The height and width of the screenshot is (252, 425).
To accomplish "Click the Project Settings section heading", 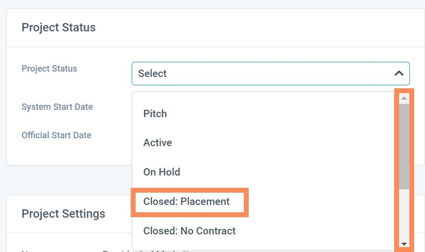I will (x=64, y=214).
